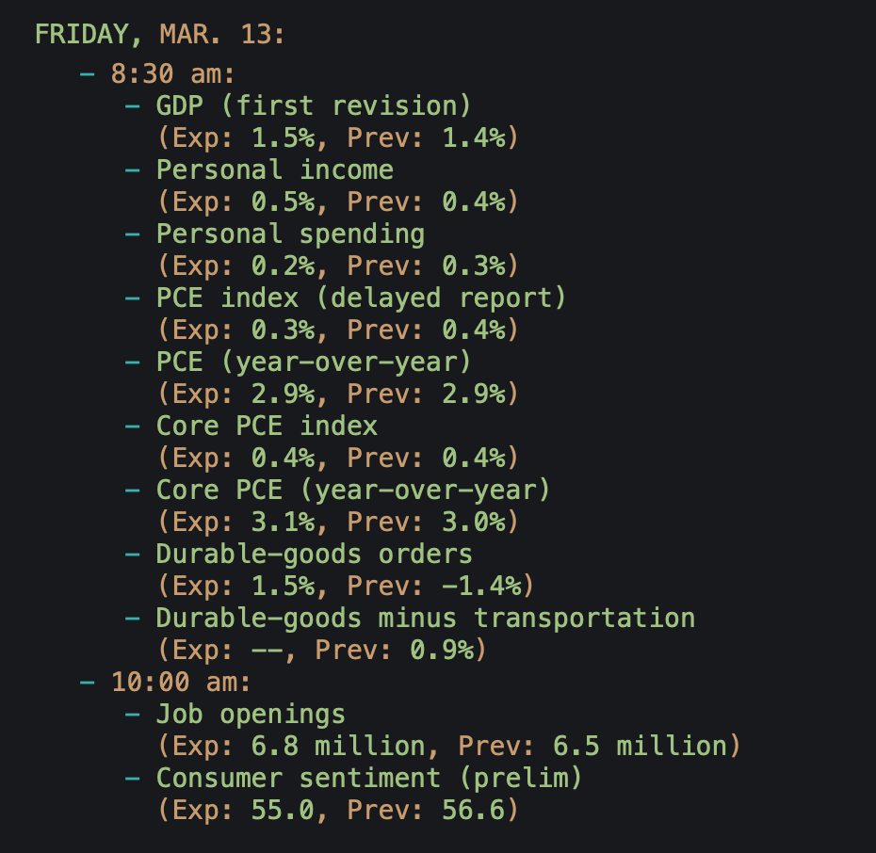Select the "Durable-goods orders" item

314,554
